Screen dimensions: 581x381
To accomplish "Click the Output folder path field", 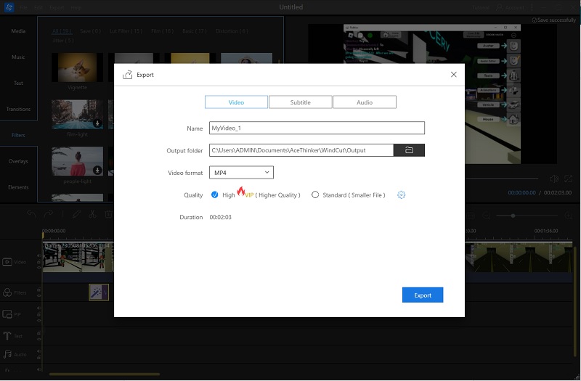I will 301,150.
